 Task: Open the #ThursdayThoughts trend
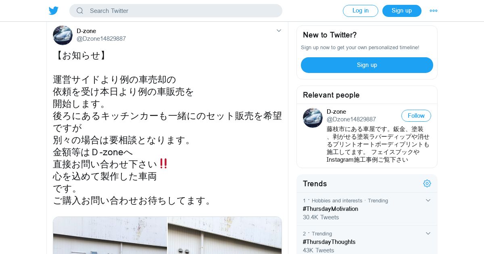tap(329, 242)
